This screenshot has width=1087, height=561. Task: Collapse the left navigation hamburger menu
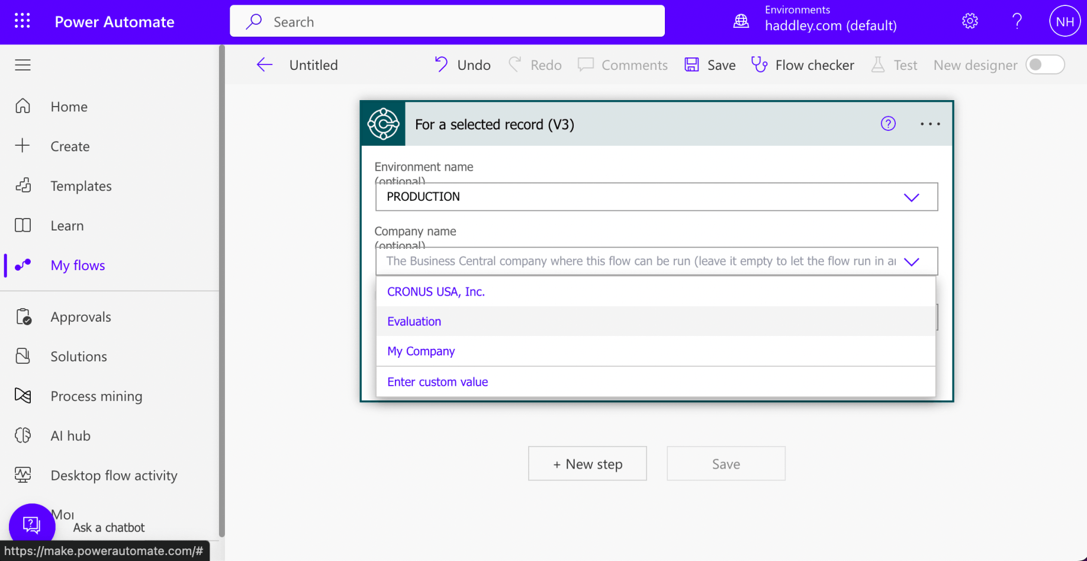(x=23, y=65)
